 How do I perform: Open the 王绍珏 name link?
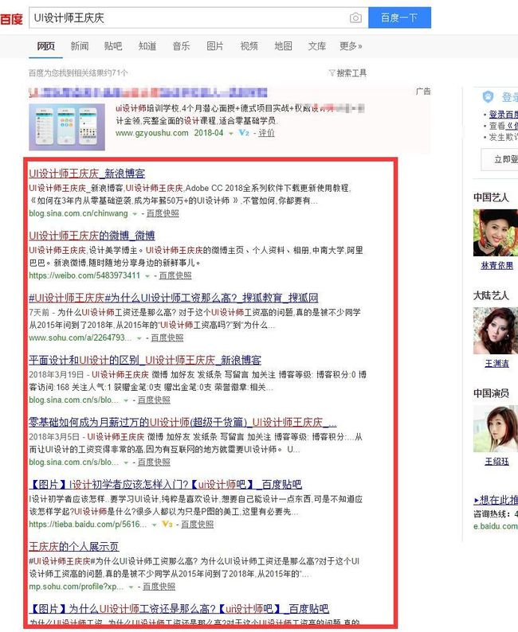coord(496,462)
